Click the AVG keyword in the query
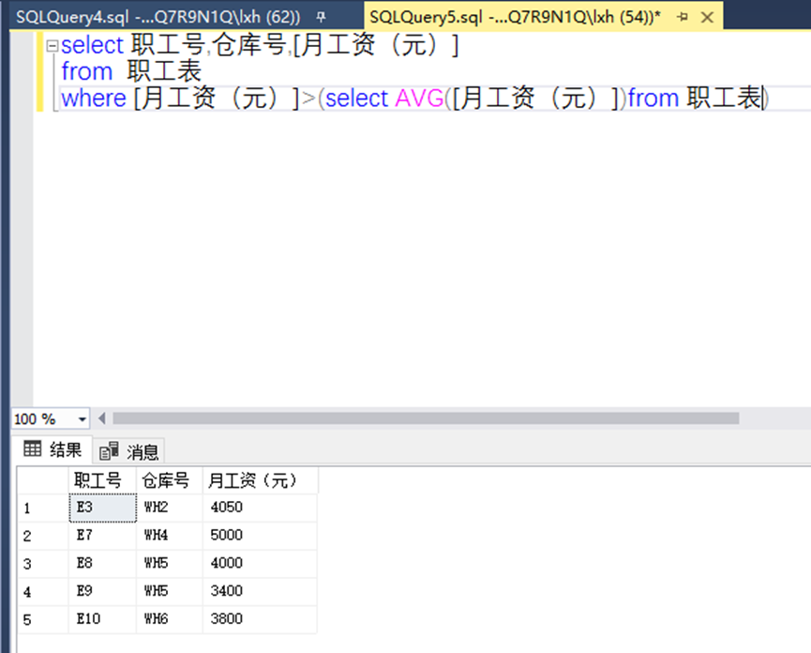Image resolution: width=811 pixels, height=653 pixels. pos(419,99)
